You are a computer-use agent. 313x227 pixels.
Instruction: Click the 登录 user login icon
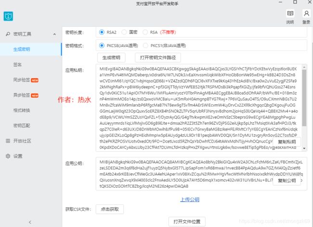[x=306, y=13]
